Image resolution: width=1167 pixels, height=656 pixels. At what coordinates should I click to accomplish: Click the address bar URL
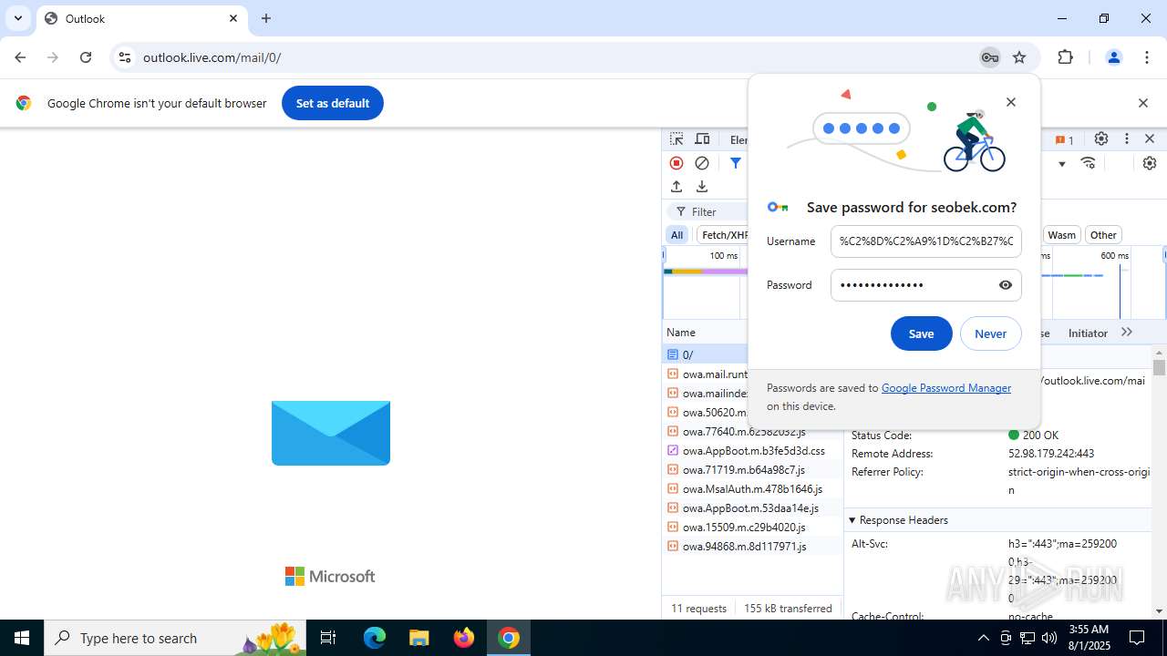[212, 57]
